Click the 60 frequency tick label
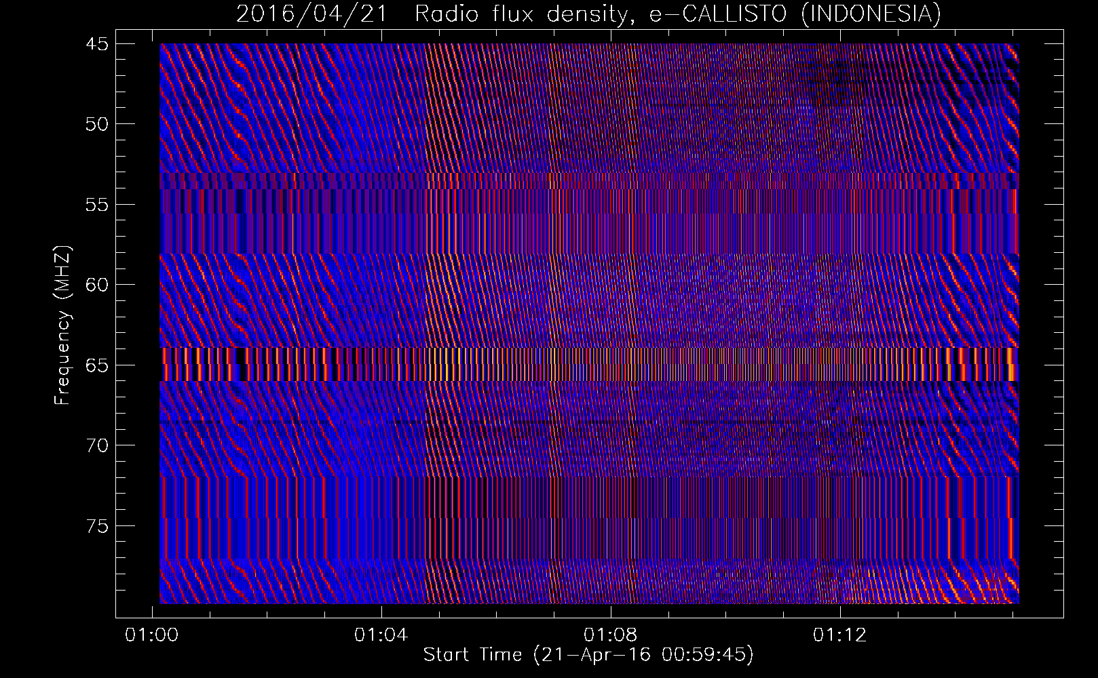 click(97, 285)
